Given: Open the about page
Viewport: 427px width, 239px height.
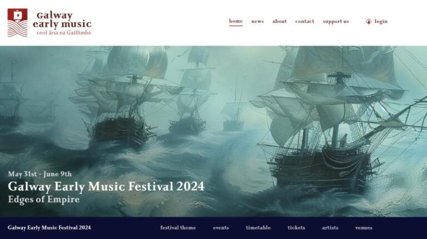Looking at the screenshot, I should point(280,21).
